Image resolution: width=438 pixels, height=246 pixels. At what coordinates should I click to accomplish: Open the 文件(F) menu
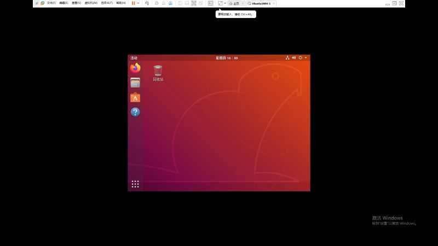tap(51, 3)
